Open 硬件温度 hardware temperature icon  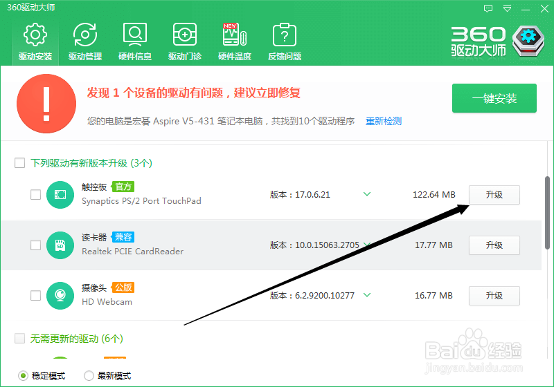pos(235,41)
